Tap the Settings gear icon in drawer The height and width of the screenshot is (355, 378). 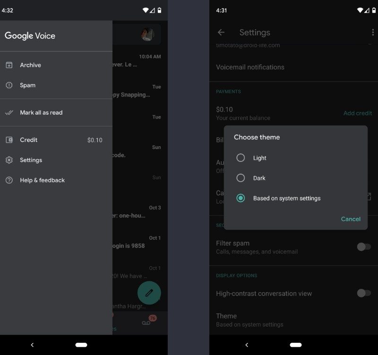[x=9, y=160]
